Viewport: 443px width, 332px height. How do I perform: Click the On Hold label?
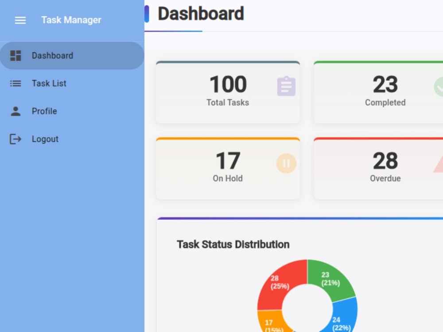[x=228, y=178]
